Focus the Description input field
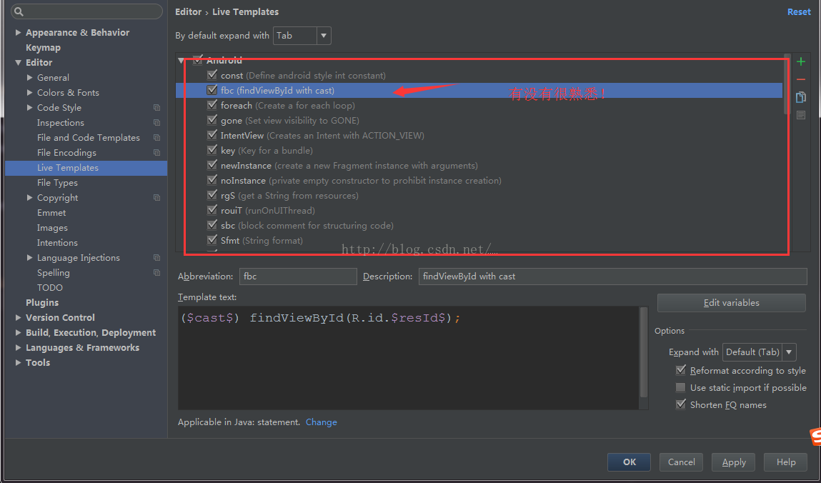The height and width of the screenshot is (483, 821). tap(612, 277)
